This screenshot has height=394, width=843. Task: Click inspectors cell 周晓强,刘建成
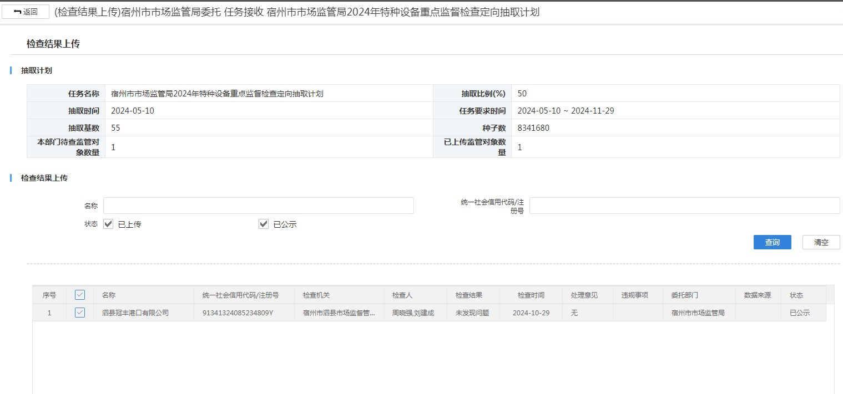tap(415, 313)
